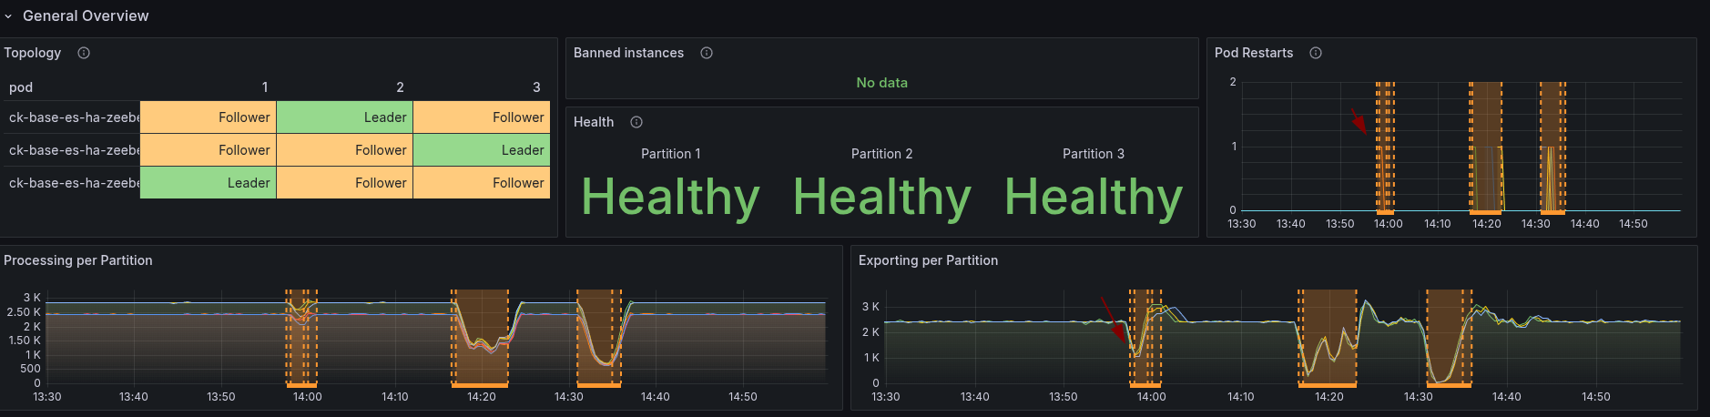Select second row Follower cell in column 1

coord(209,150)
